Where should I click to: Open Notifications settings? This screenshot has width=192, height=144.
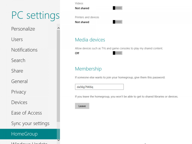(x=24, y=50)
